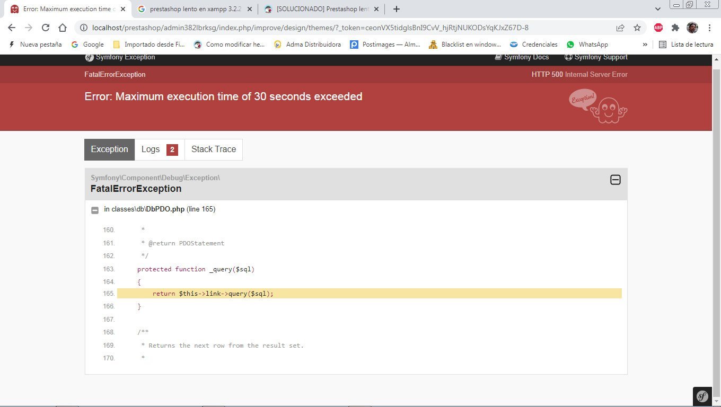Click the maximum execution time error message
The height and width of the screenshot is (407, 721).
223,96
